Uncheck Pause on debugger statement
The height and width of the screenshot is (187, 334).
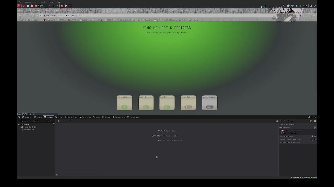tap(282, 131)
